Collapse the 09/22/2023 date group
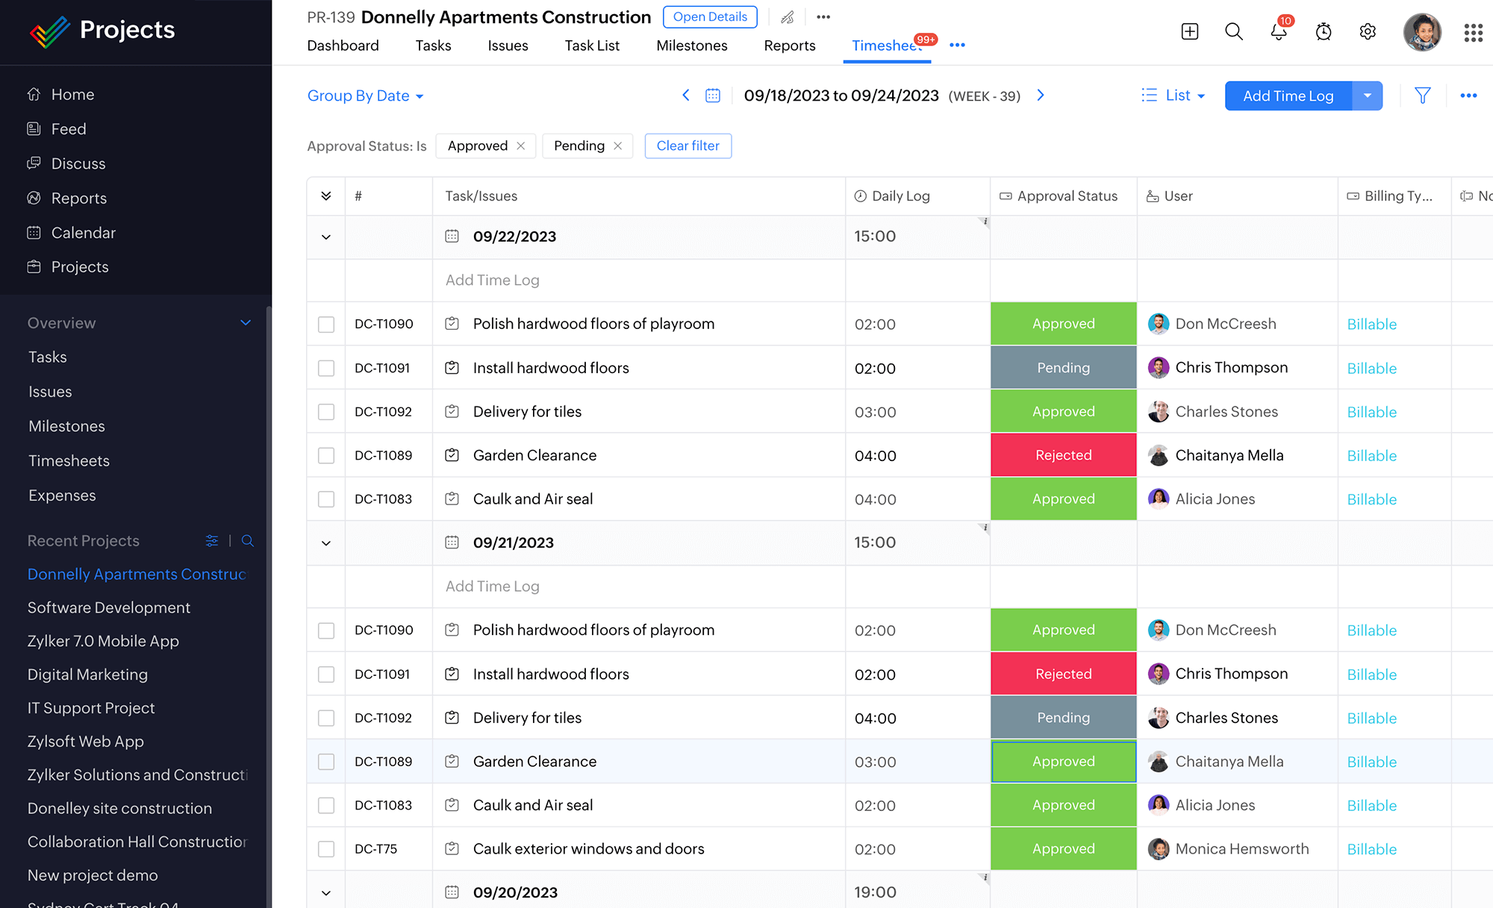1493x908 pixels. (325, 237)
